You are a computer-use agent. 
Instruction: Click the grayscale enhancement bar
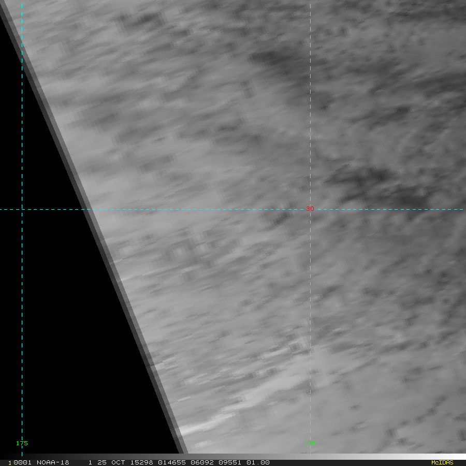(x=233, y=457)
